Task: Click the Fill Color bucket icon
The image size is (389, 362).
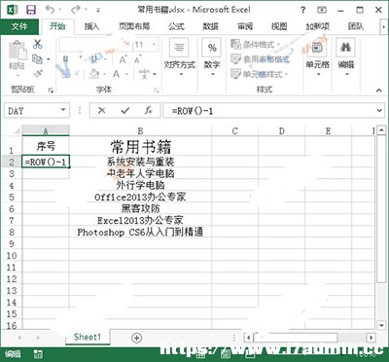Action: pyautogui.click(x=94, y=74)
